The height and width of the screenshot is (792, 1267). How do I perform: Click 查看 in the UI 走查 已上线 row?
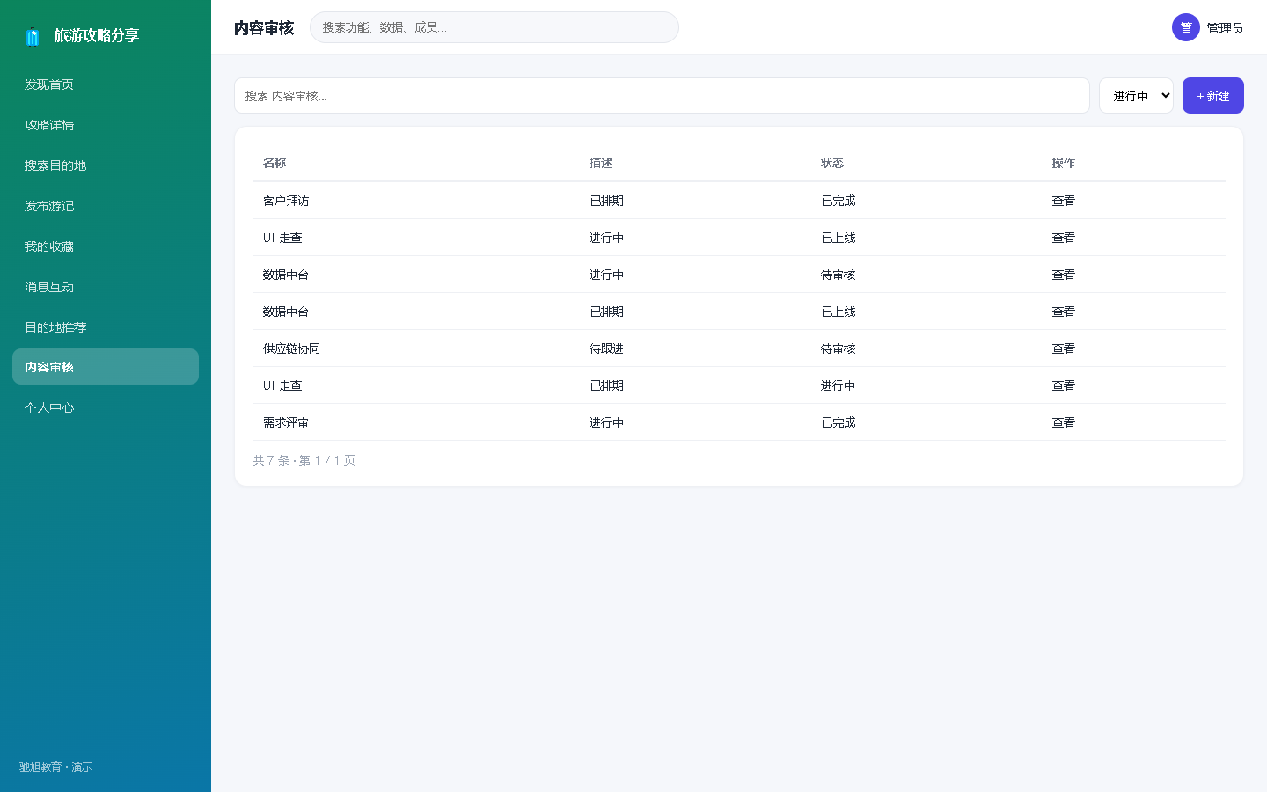(x=1063, y=238)
